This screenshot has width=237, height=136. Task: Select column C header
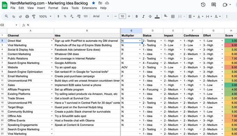point(131,31)
